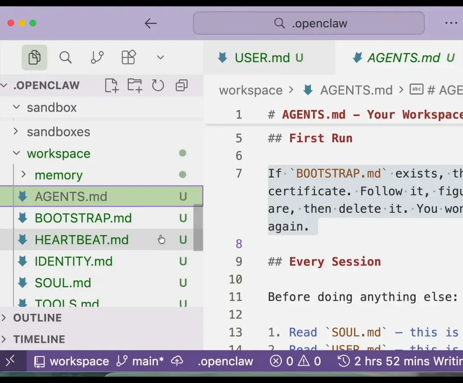The image size is (463, 383).
Task: Open the Search view icon
Action: pyautogui.click(x=65, y=57)
